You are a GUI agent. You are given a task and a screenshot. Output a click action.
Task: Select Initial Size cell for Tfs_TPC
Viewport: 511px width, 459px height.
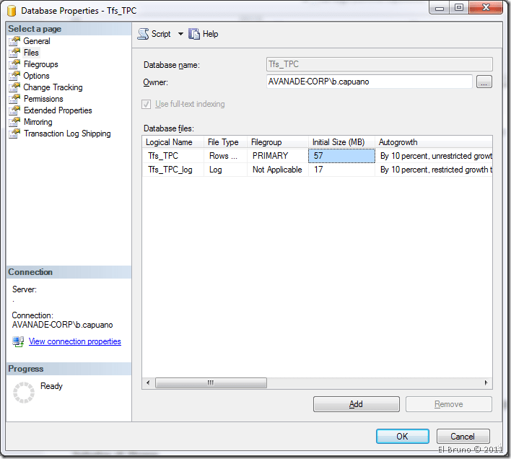pos(341,156)
